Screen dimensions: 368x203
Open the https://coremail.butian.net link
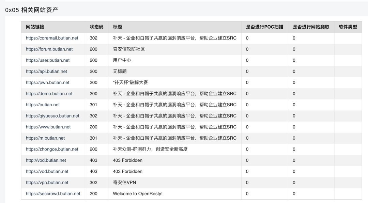coord(52,38)
